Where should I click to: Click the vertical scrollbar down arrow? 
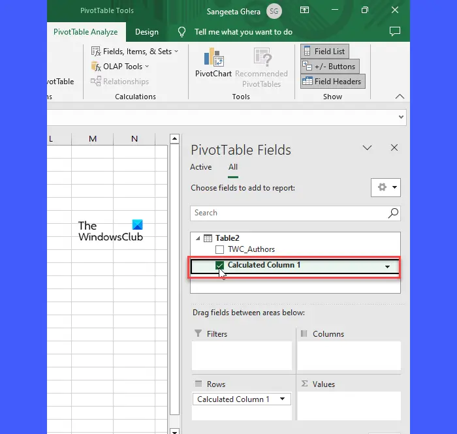[x=174, y=431]
